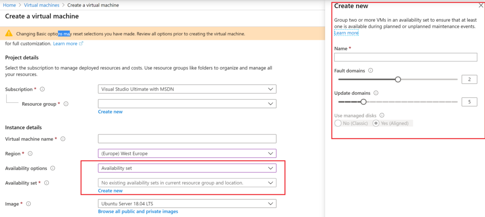Expand the Region dropdown
485x217 pixels.
click(x=187, y=153)
